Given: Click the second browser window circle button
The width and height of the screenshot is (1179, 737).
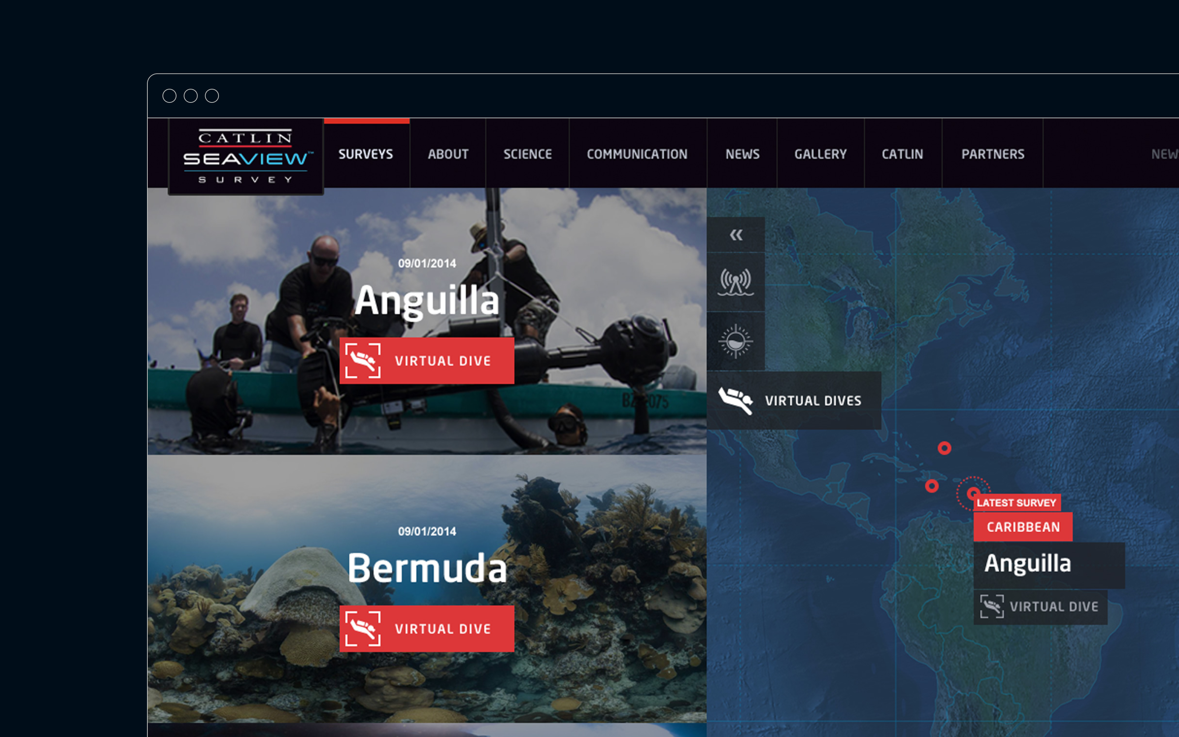Looking at the screenshot, I should click(x=190, y=96).
